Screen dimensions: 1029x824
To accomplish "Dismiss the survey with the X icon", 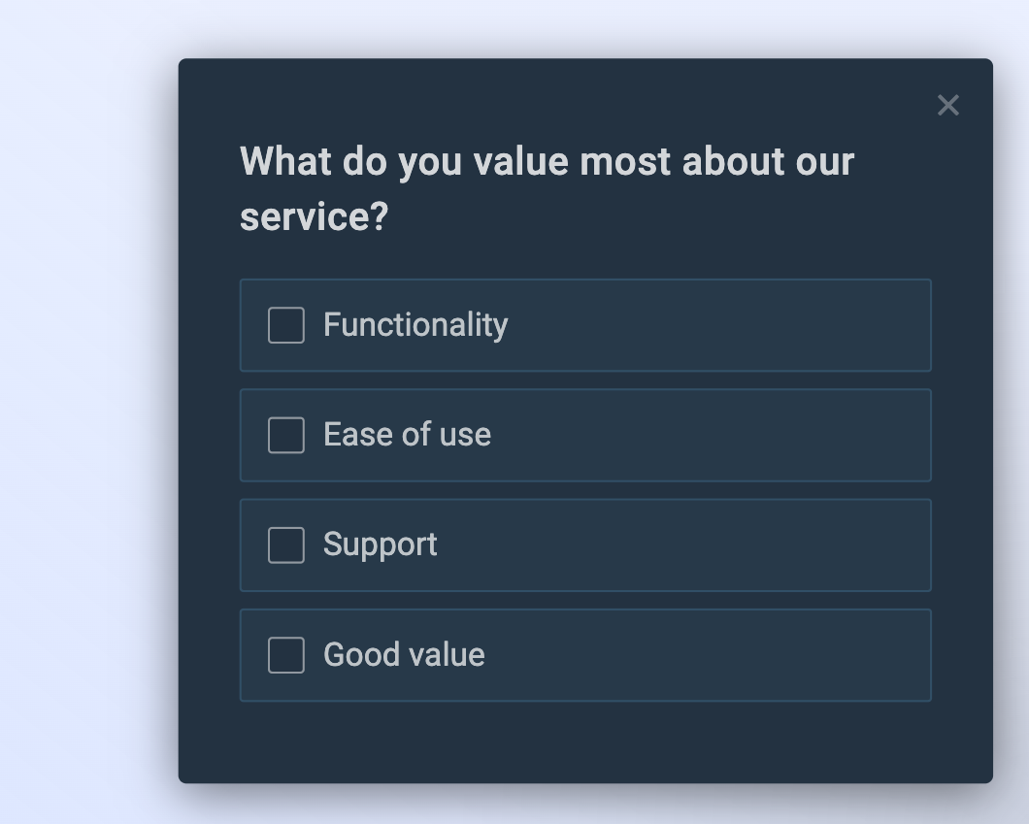I will click(947, 106).
